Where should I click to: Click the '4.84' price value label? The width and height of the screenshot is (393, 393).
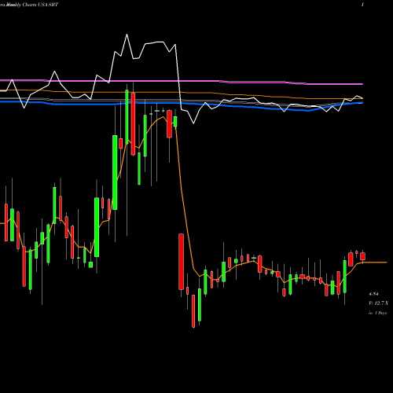point(373,294)
